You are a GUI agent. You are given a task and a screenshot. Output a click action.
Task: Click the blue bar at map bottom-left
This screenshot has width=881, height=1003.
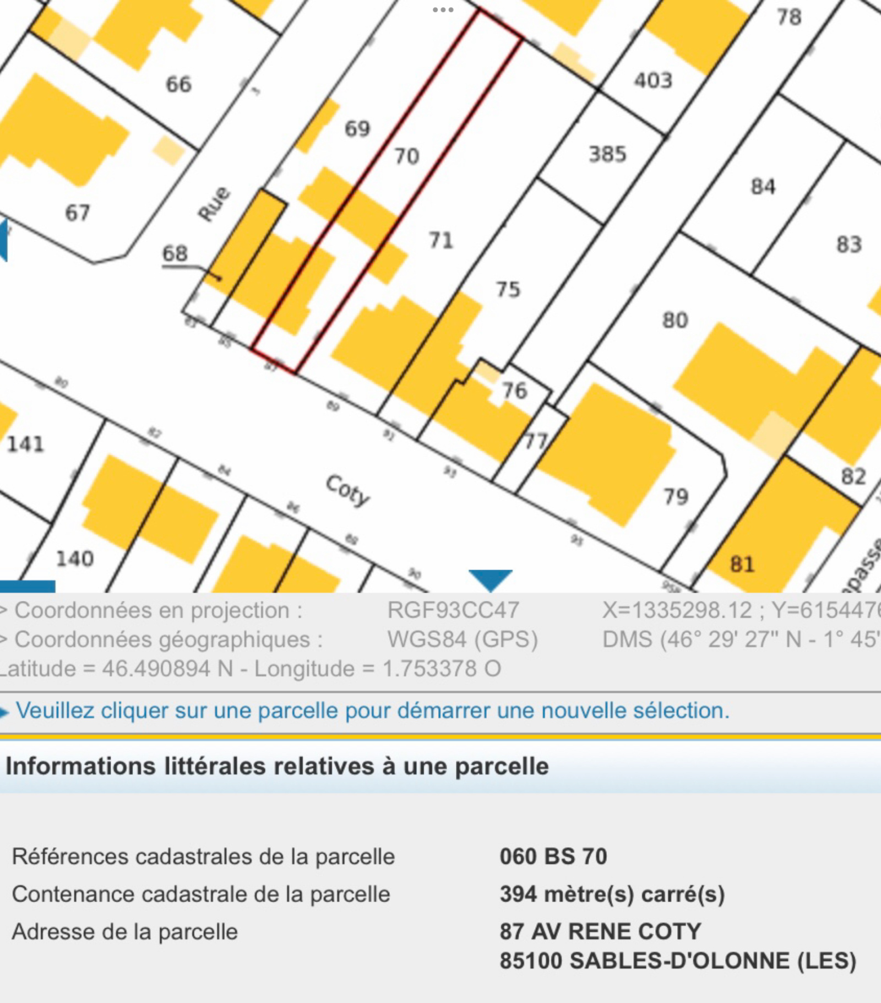[x=28, y=586]
